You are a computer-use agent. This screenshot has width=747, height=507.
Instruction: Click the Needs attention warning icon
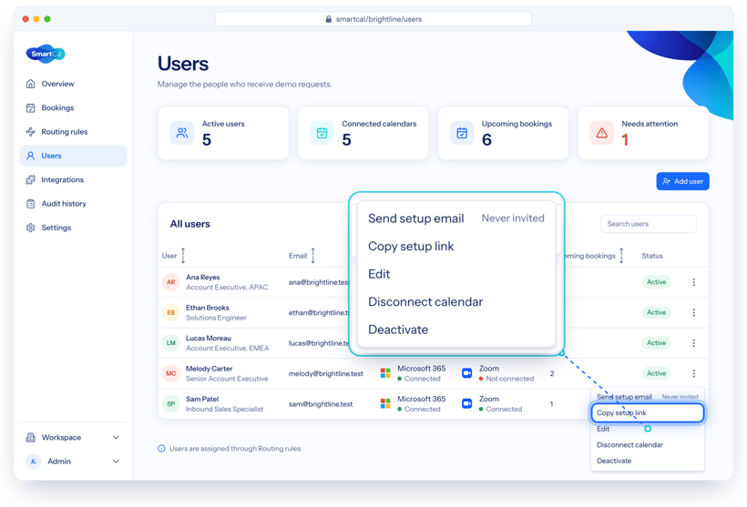tap(601, 133)
